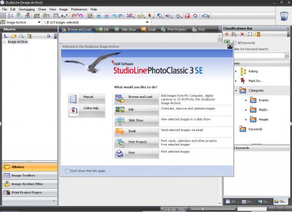The width and height of the screenshot is (292, 212).
Task: Click the red pushpin mark icon in the toolbar
Action: 150,16
